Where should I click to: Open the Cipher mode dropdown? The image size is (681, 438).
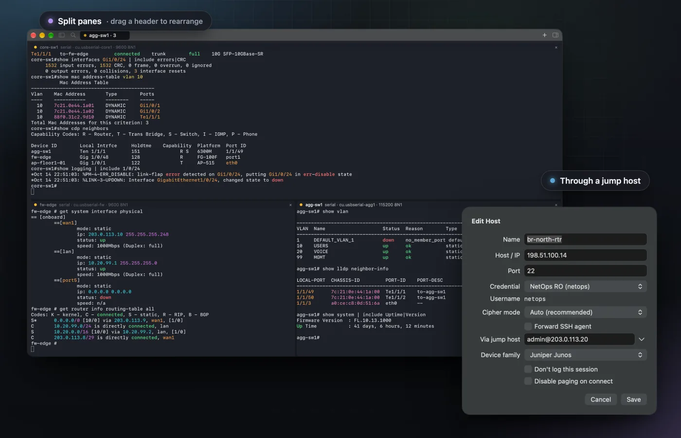click(586, 312)
